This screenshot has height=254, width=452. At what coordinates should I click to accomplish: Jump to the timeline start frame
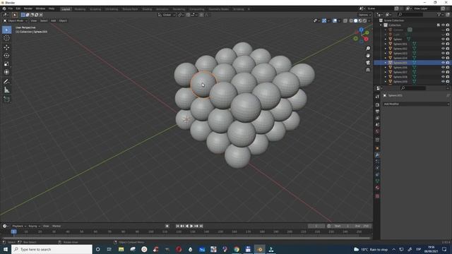[177, 226]
